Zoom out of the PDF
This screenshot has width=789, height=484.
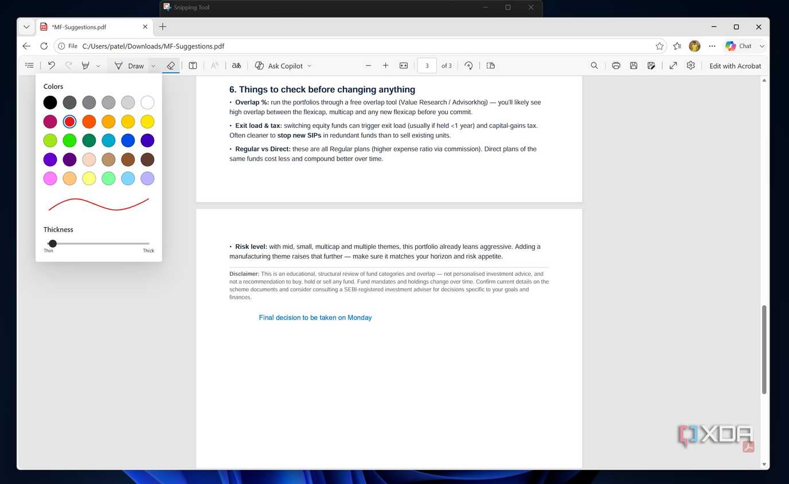368,65
